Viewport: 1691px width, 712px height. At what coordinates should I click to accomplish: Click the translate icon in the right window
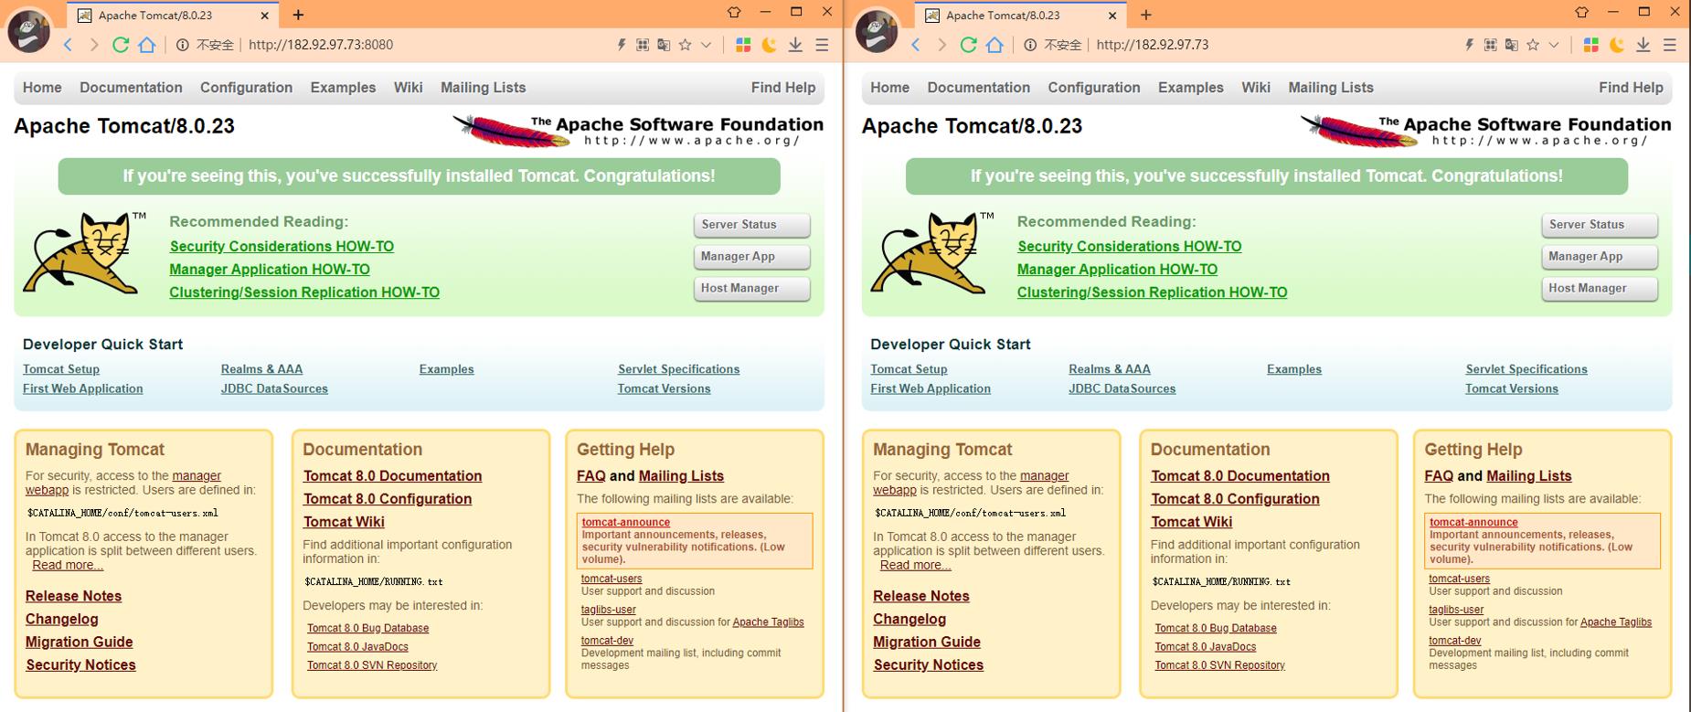(1512, 45)
